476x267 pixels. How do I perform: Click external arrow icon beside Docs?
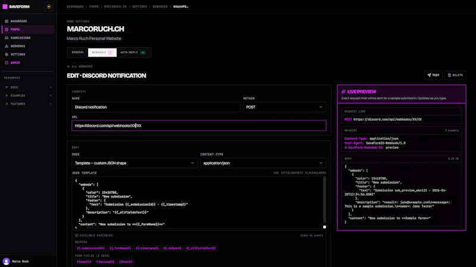coord(7,87)
